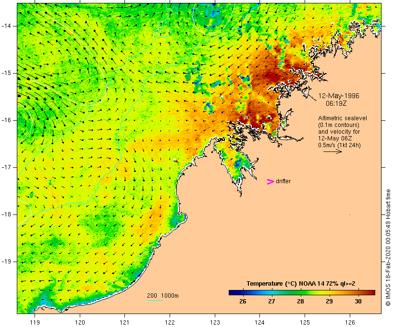The height and width of the screenshot is (327, 394).
Task: Select the 'drifter' legend label
Action: (x=283, y=181)
